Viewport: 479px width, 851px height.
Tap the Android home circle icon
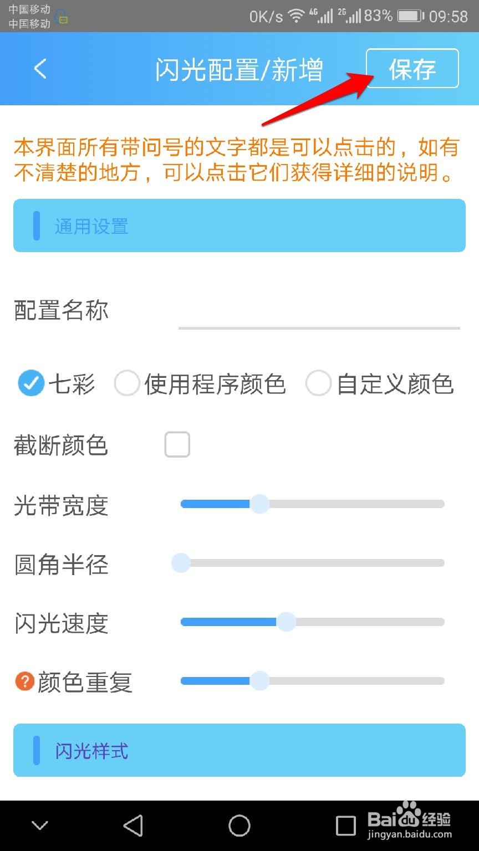coord(239,826)
